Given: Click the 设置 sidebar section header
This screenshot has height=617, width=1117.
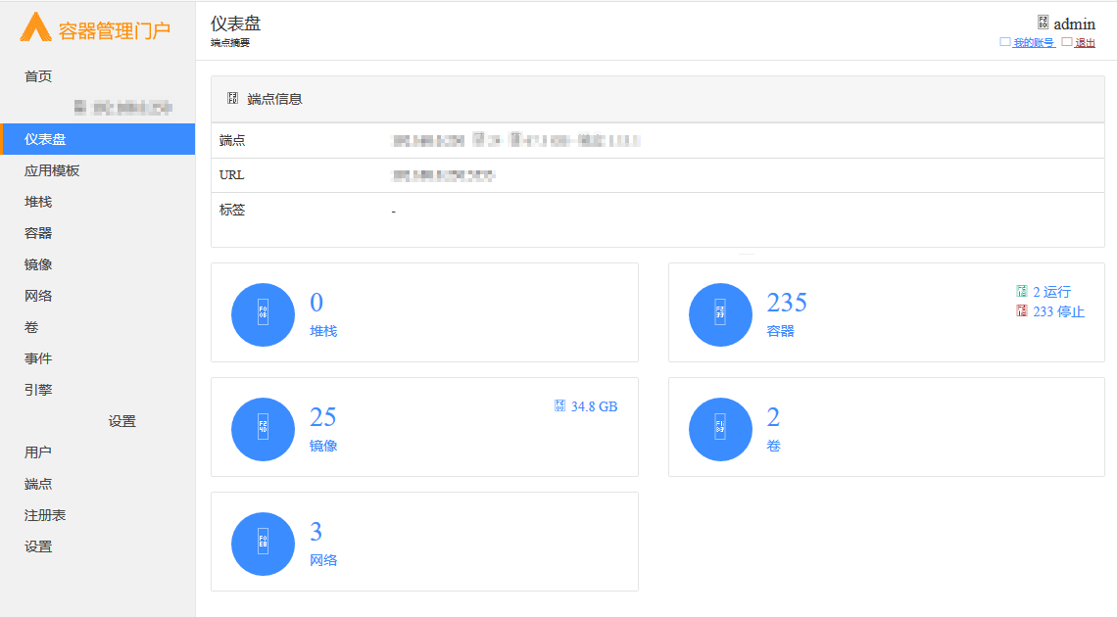Looking at the screenshot, I should (x=121, y=421).
